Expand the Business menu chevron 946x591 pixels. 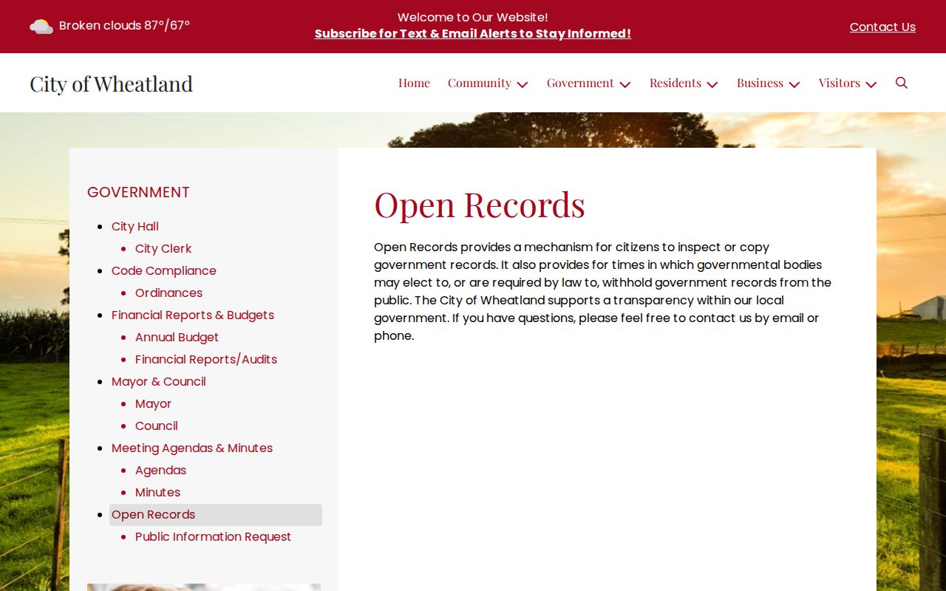(x=794, y=84)
